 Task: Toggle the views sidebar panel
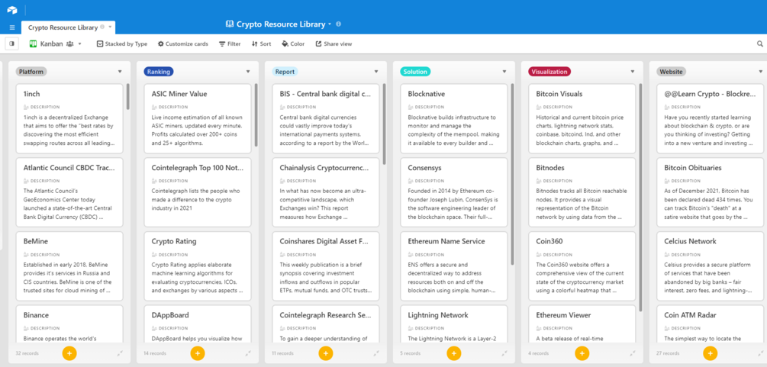[11, 43]
